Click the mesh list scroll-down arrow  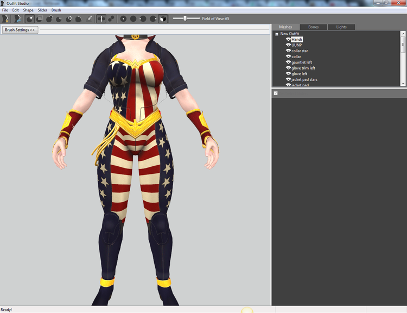click(403, 84)
